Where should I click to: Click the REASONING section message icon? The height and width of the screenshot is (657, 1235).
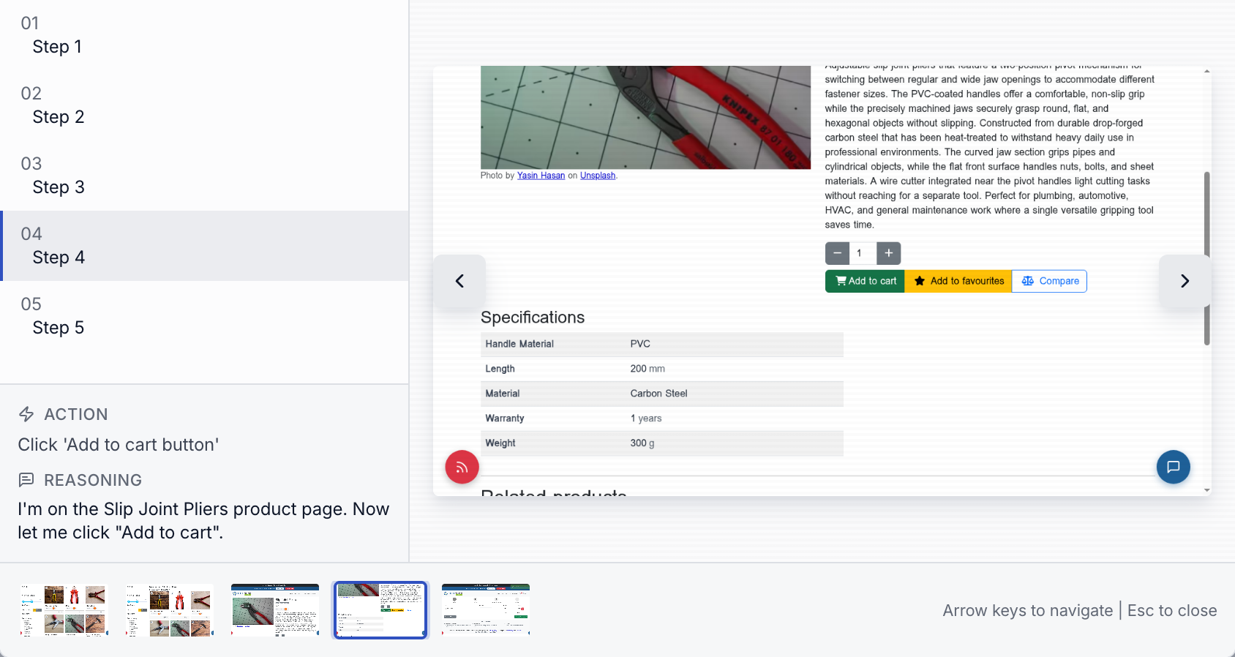(26, 480)
